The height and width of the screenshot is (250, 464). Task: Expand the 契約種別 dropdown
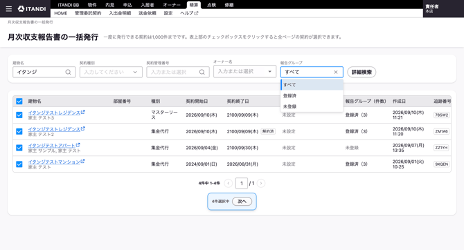(111, 72)
